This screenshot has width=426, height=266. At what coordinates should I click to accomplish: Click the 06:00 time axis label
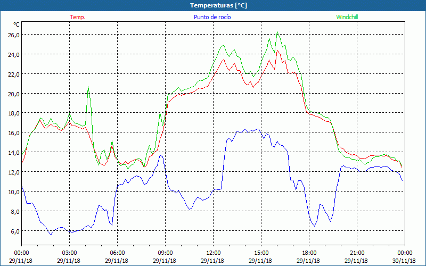click(x=117, y=253)
